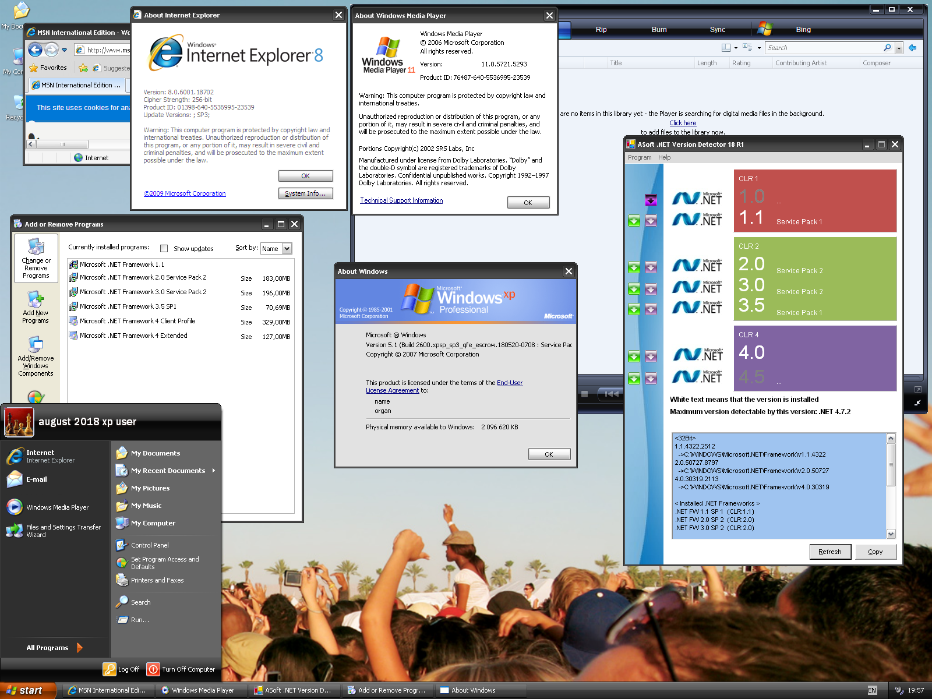This screenshot has height=699, width=932.
Task: Click System Info button
Action: point(306,193)
